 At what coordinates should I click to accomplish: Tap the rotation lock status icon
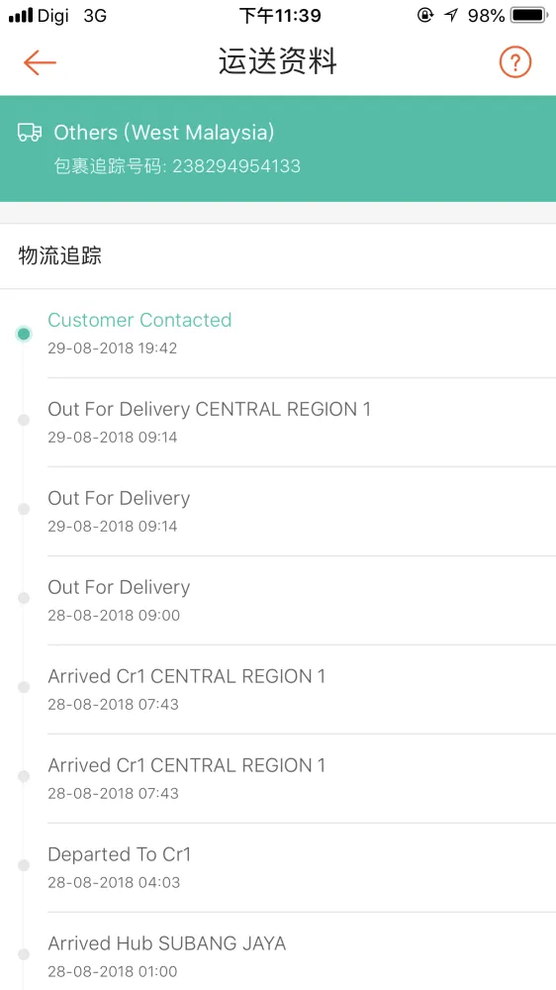pos(425,16)
